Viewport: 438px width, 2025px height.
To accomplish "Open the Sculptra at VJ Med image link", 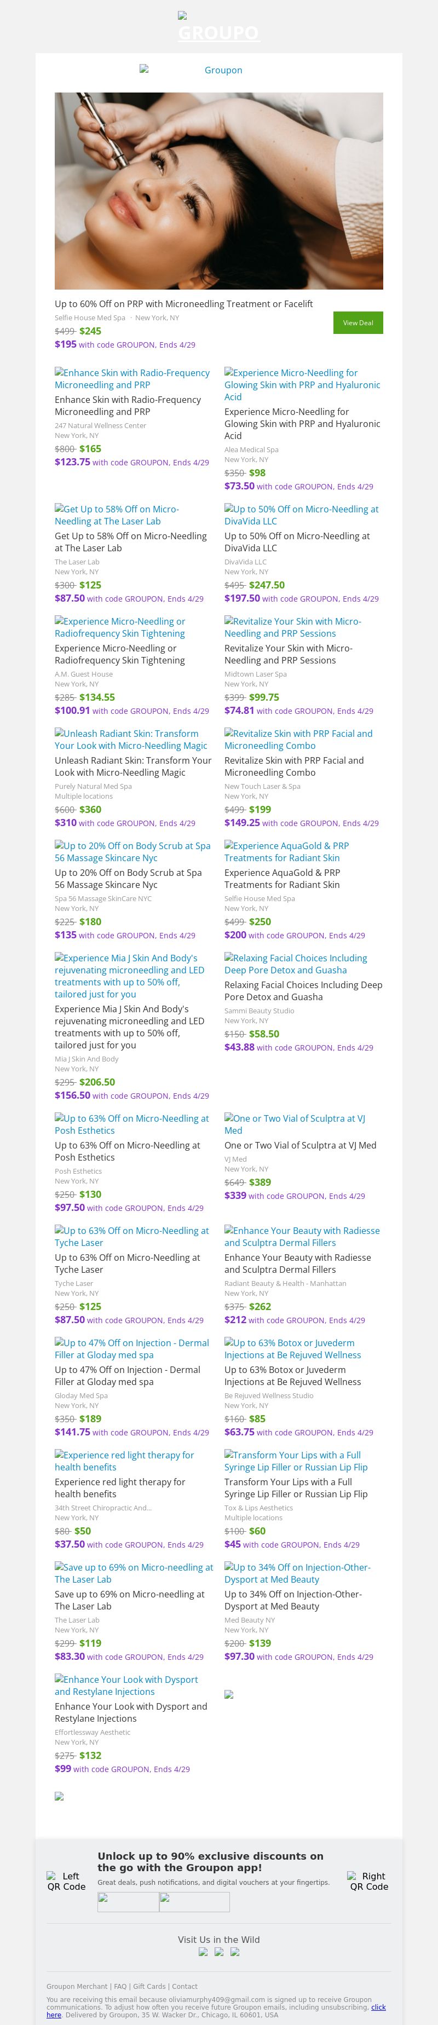I will point(295,1124).
